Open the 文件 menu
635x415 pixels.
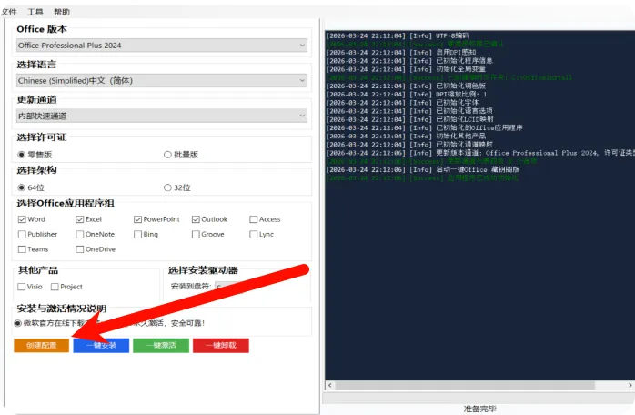point(8,12)
